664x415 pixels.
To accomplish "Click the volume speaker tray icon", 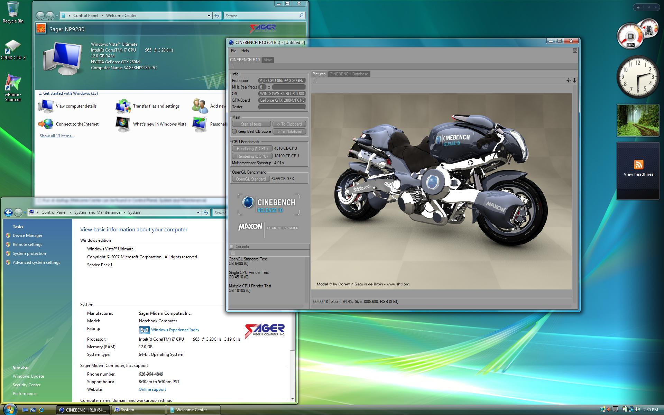I will [x=637, y=409].
